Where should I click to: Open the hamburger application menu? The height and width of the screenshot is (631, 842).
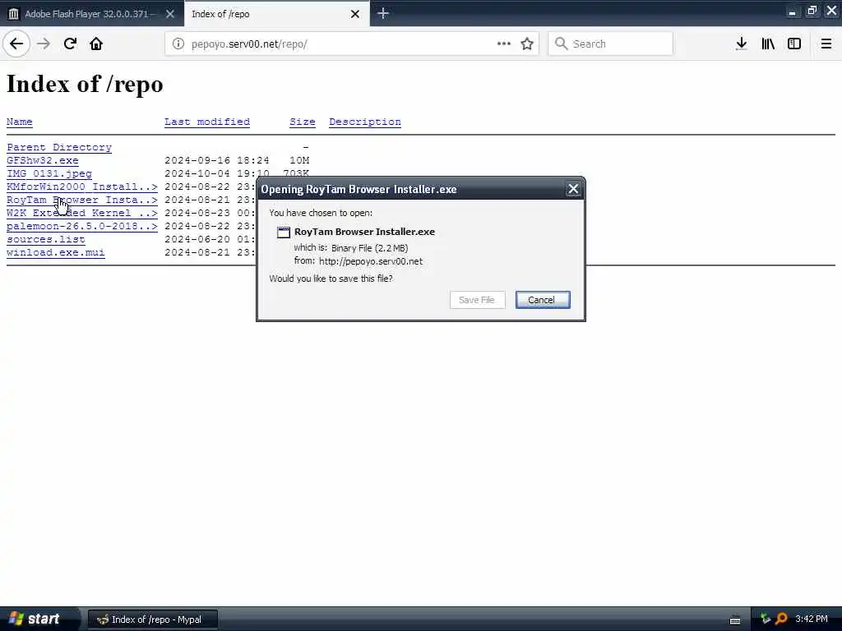click(x=826, y=44)
